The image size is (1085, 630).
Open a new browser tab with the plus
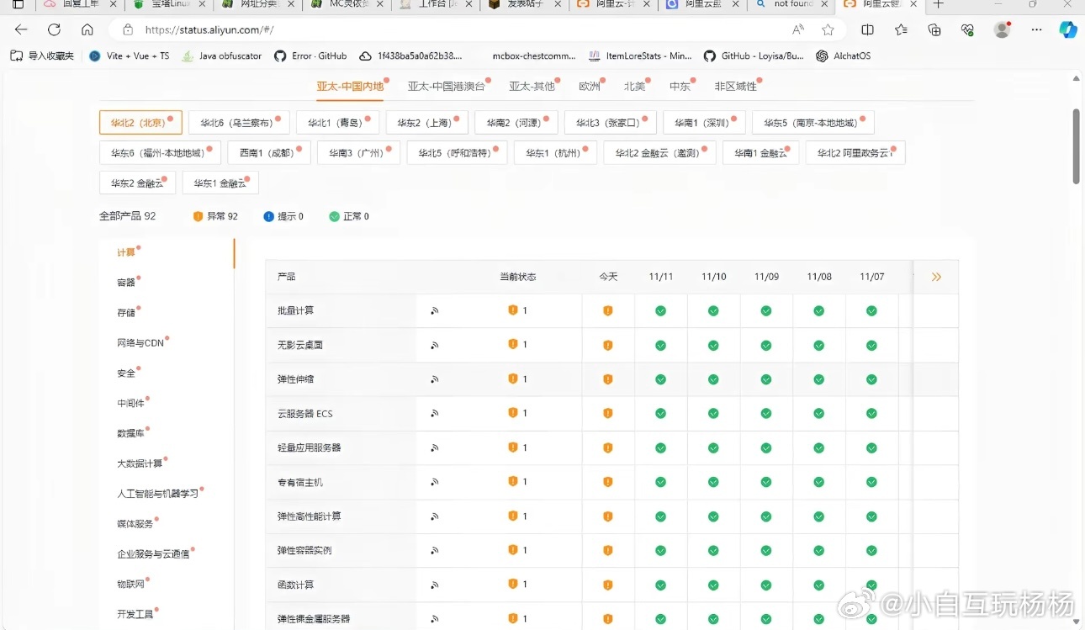tap(939, 4)
